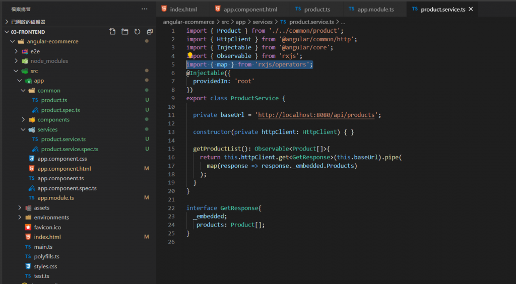Collapse the 03-FRONTEND workspace section
The height and width of the screenshot is (284, 516).
tap(7, 32)
